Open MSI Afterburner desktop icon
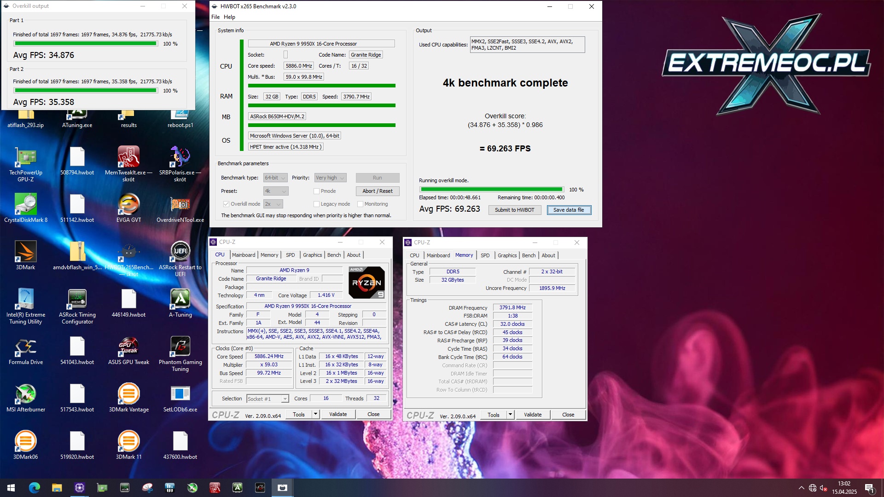This screenshot has width=884, height=497. [x=26, y=398]
